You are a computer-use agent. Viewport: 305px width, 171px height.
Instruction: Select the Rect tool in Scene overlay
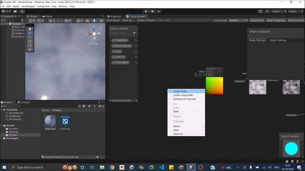(x=30, y=46)
